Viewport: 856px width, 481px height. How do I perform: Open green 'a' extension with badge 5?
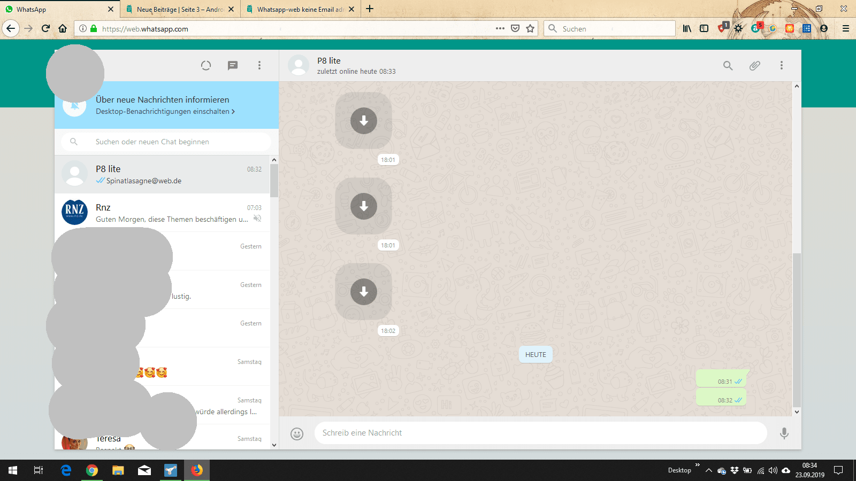[x=756, y=28]
